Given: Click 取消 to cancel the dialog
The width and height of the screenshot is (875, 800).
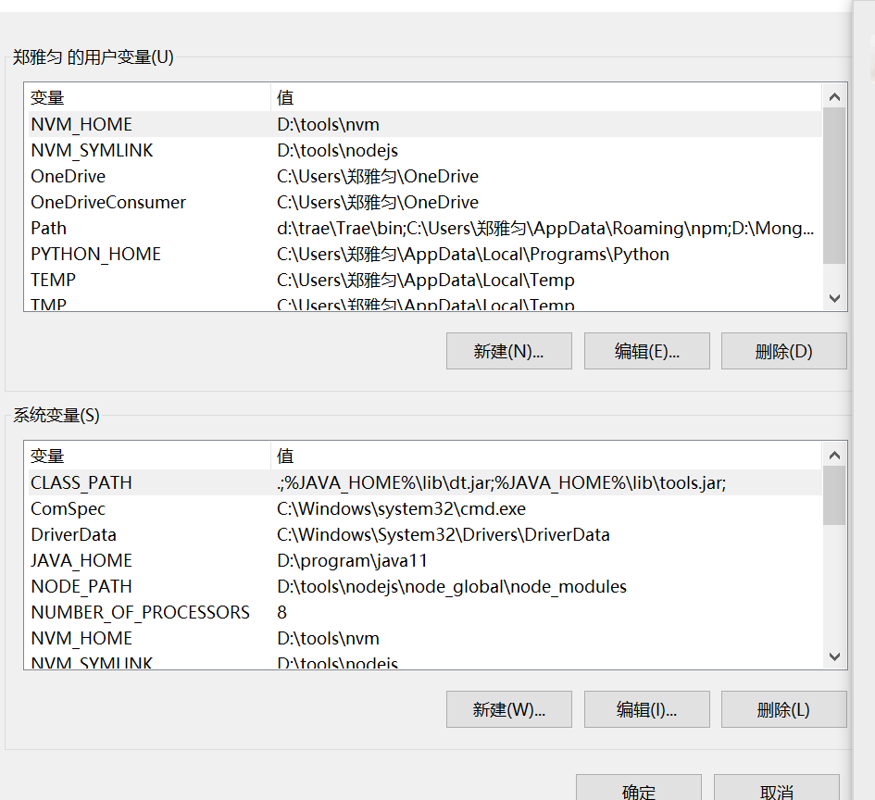Looking at the screenshot, I should point(776,790).
